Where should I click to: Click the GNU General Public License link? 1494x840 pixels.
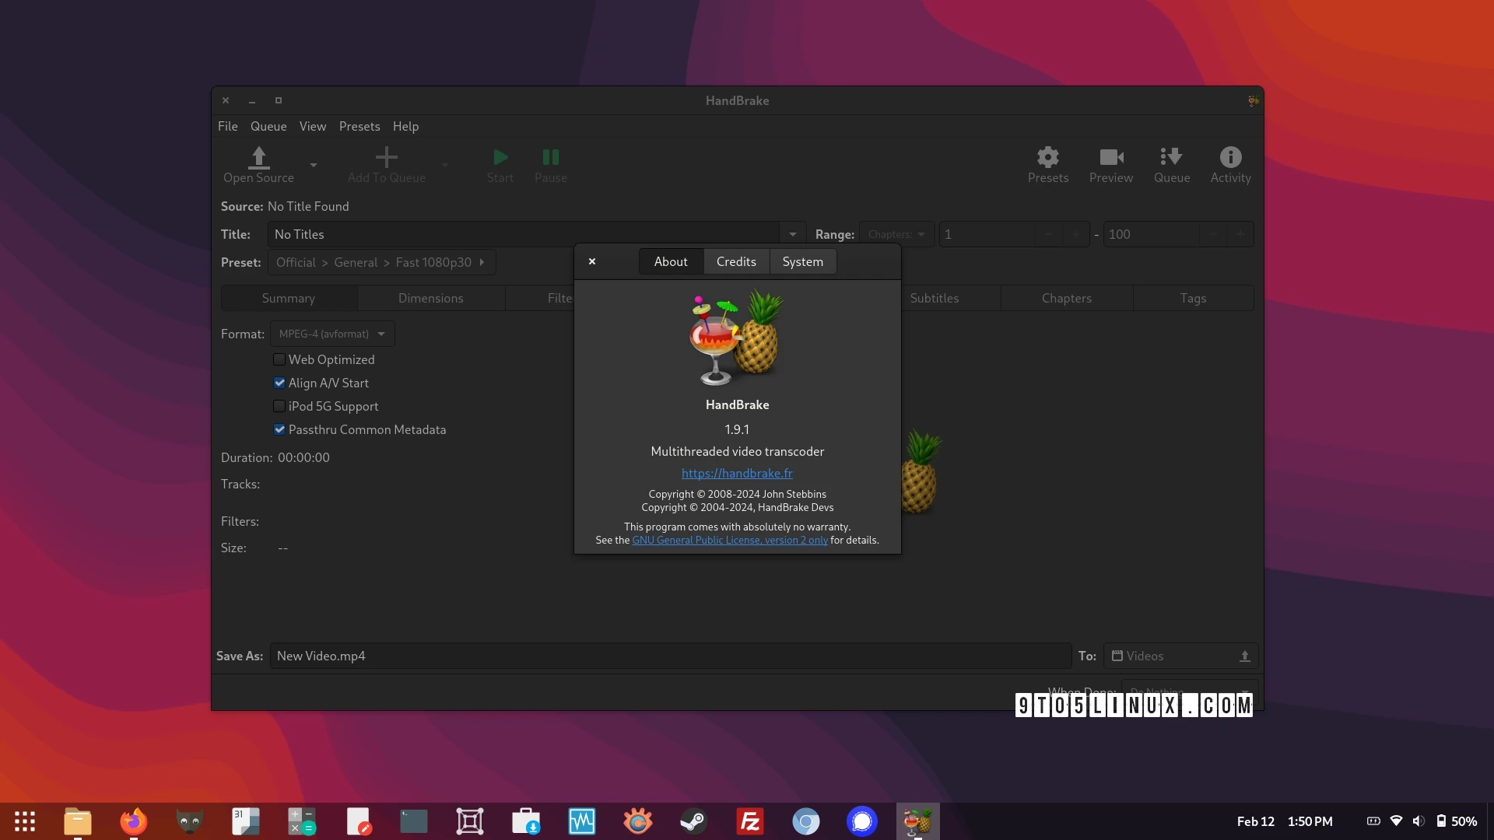pyautogui.click(x=730, y=538)
